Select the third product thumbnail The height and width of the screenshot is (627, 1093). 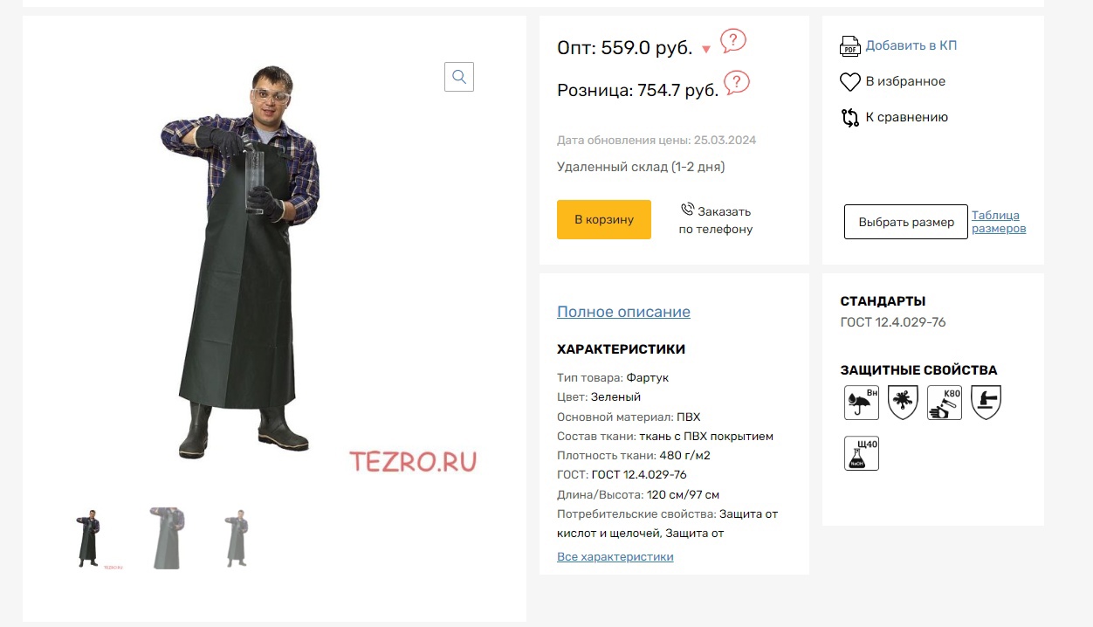coord(237,538)
